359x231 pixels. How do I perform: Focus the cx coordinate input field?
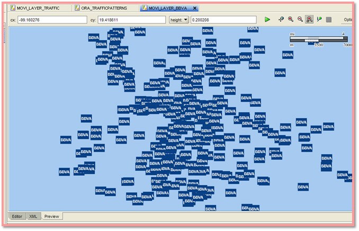(x=52, y=20)
